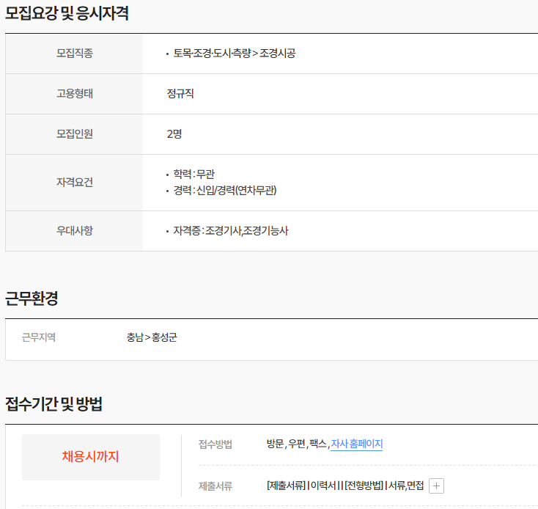This screenshot has height=509, width=538.
Task: Click the 자격요건 row label
Action: 75,182
